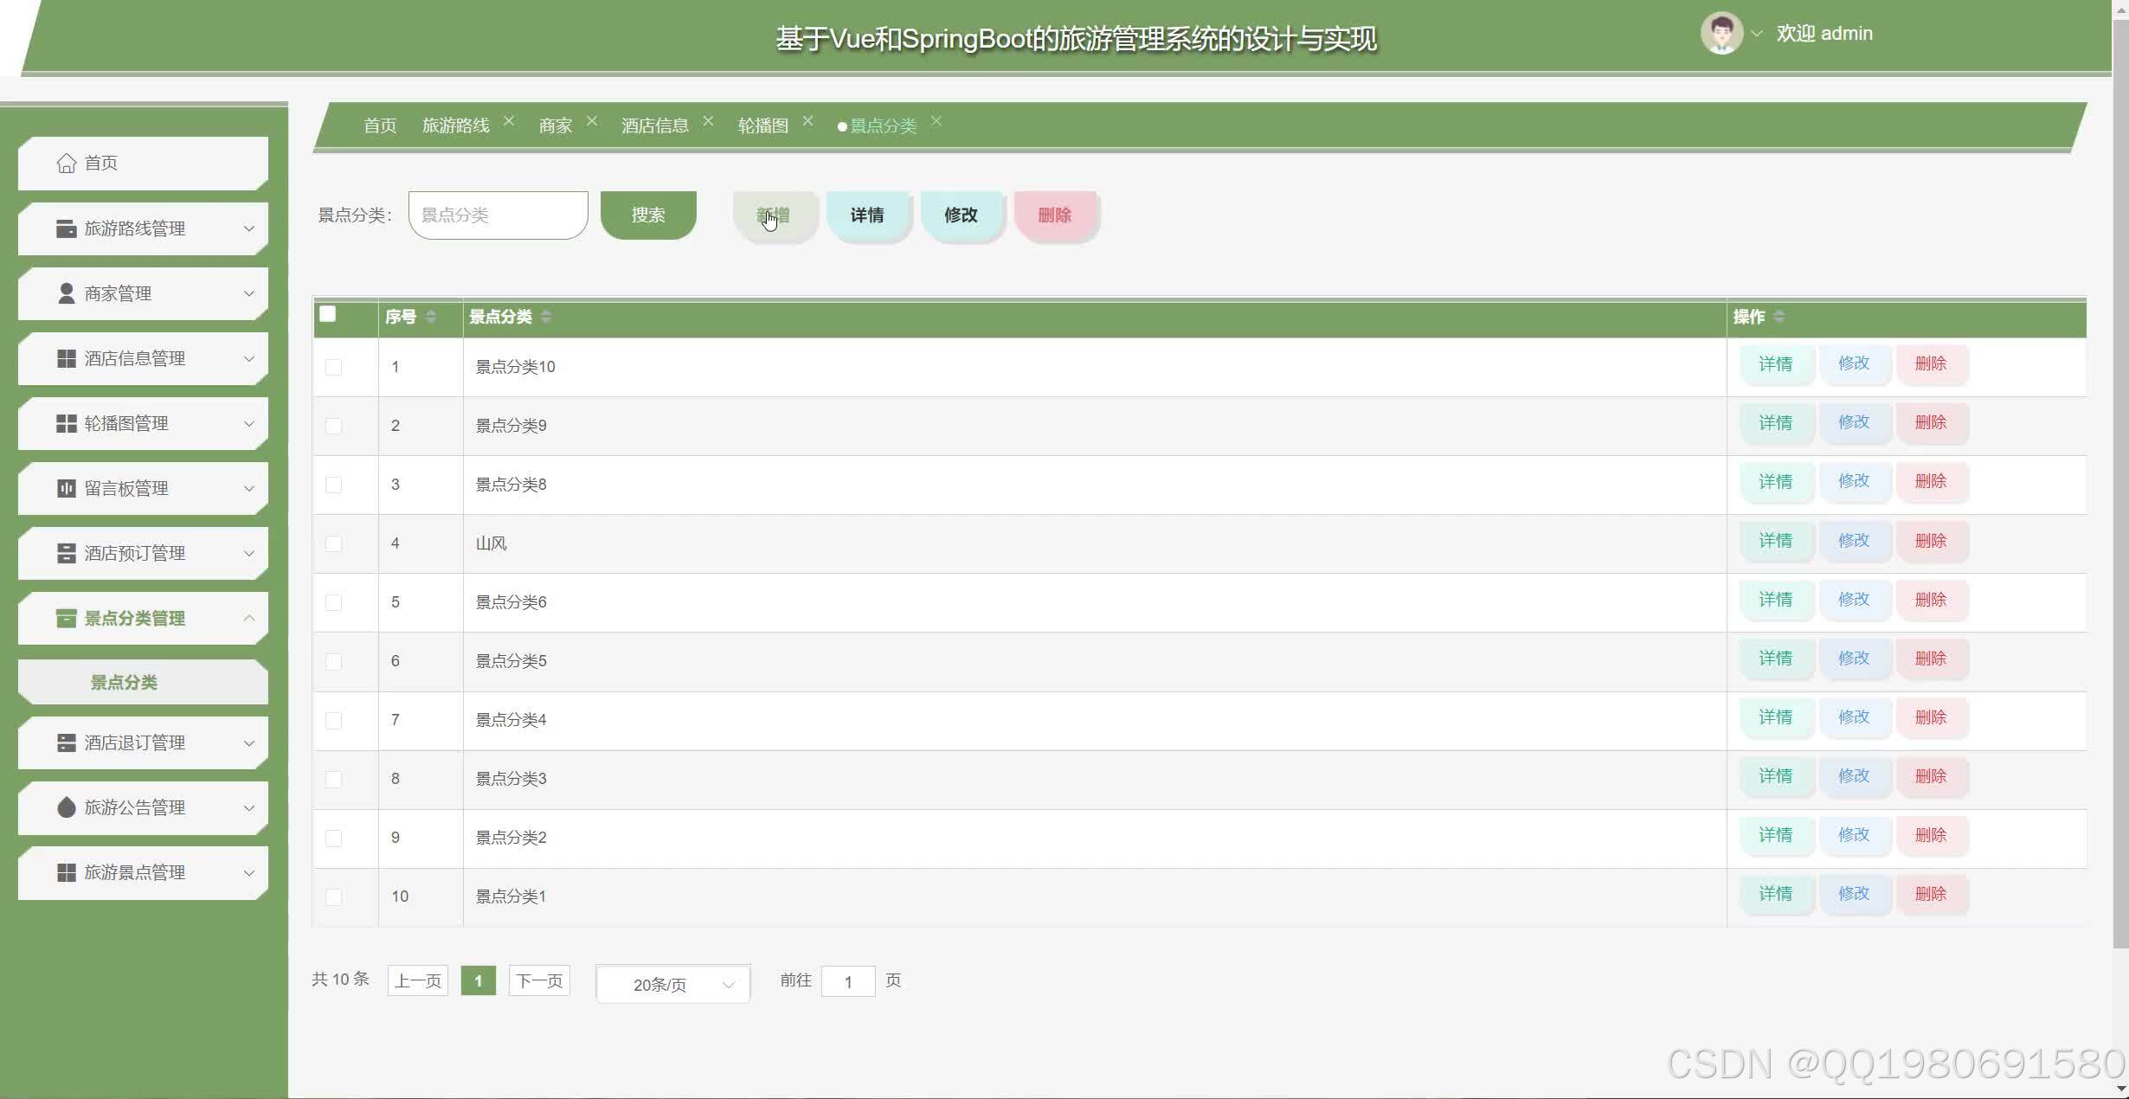Check the 山风 row checkbox

click(333, 543)
